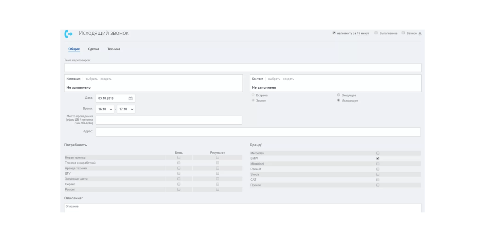The height and width of the screenshot is (242, 485).
Task: Focus the Адрес input field
Action: pos(258,132)
